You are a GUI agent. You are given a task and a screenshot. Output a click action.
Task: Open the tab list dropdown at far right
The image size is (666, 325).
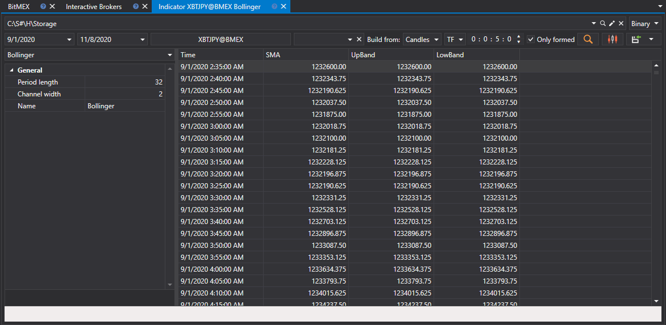pyautogui.click(x=660, y=6)
